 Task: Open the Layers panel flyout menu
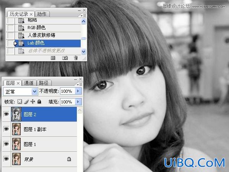click(80, 84)
